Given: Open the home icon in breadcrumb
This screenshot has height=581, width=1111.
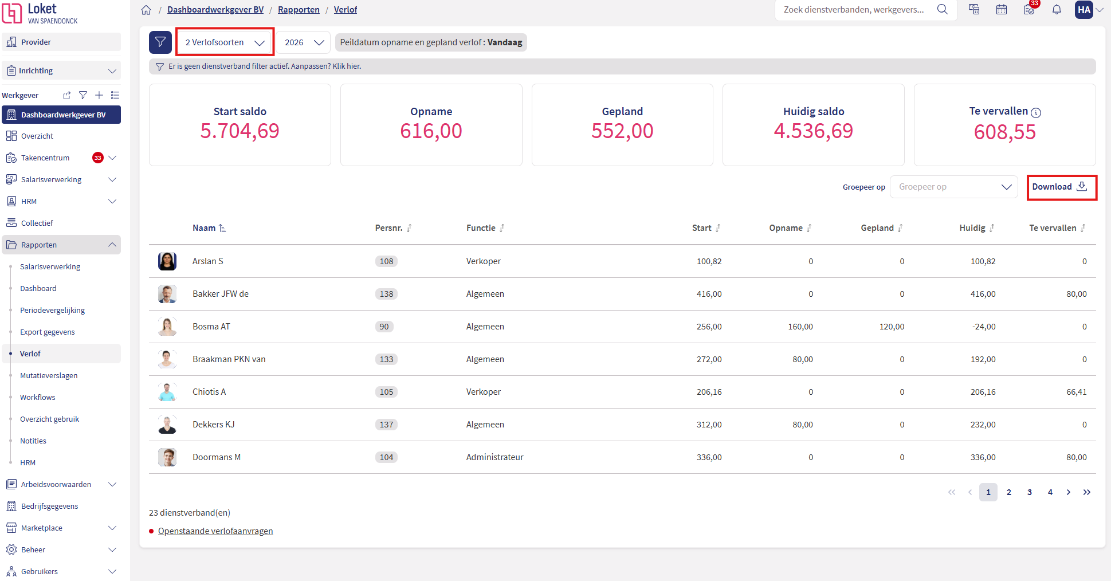Looking at the screenshot, I should [x=146, y=10].
